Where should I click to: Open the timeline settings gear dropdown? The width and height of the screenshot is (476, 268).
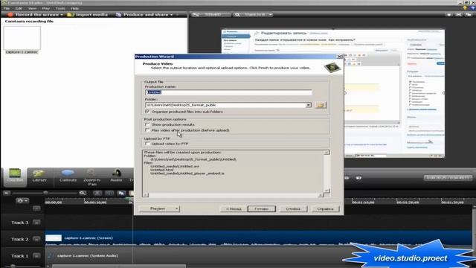22,201
